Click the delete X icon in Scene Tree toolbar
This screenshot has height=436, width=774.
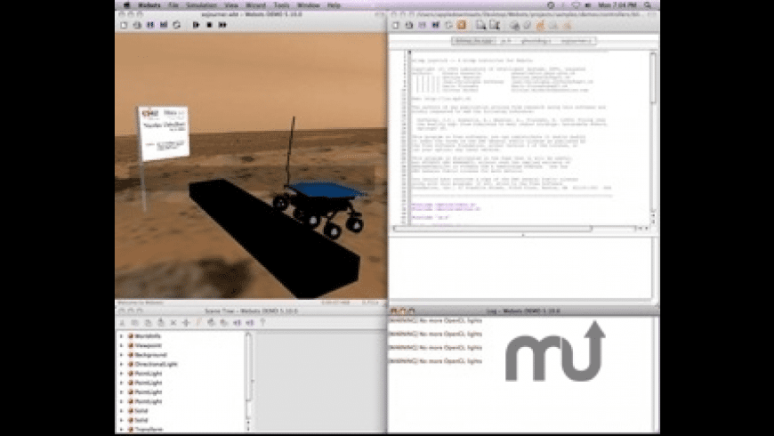click(173, 322)
